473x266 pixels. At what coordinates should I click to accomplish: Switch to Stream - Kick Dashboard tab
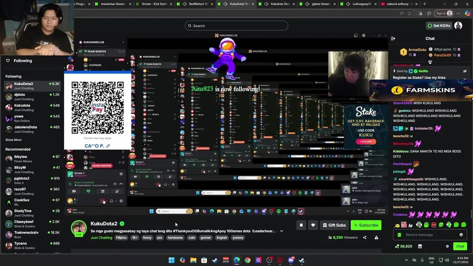coord(153,4)
